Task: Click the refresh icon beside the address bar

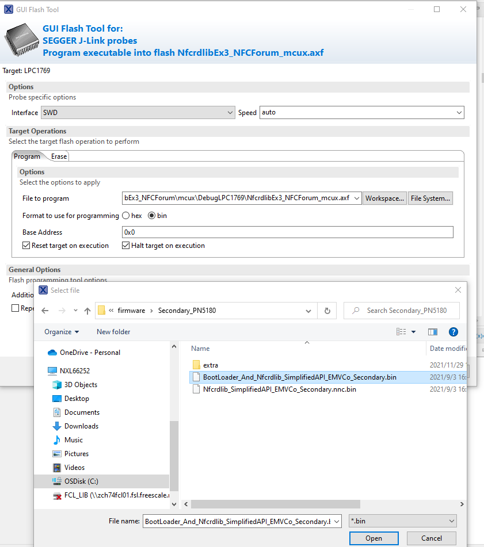Action: (326, 310)
